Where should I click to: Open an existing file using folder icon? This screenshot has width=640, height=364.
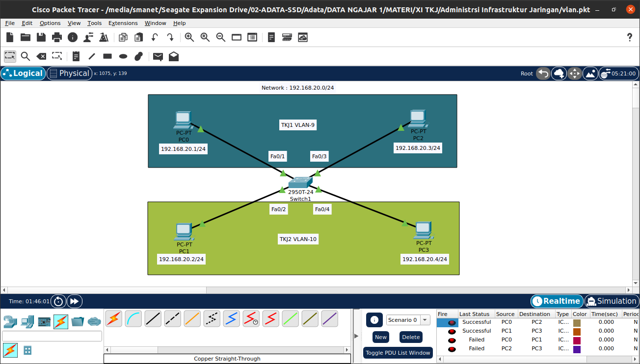point(26,37)
